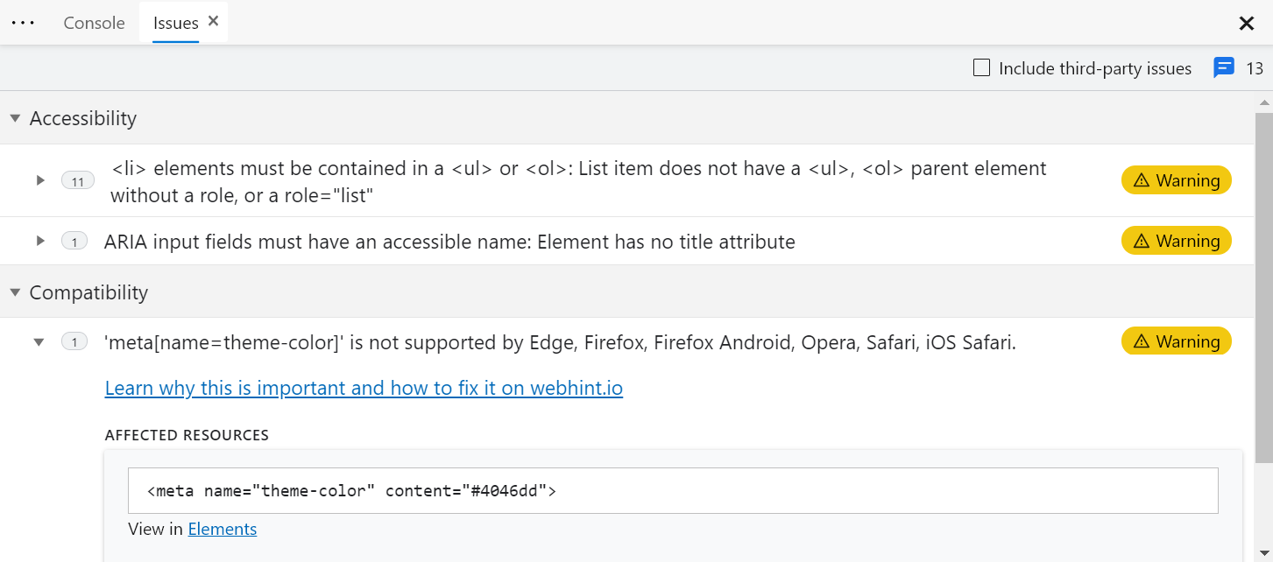Expand the li elements list issue

[39, 180]
